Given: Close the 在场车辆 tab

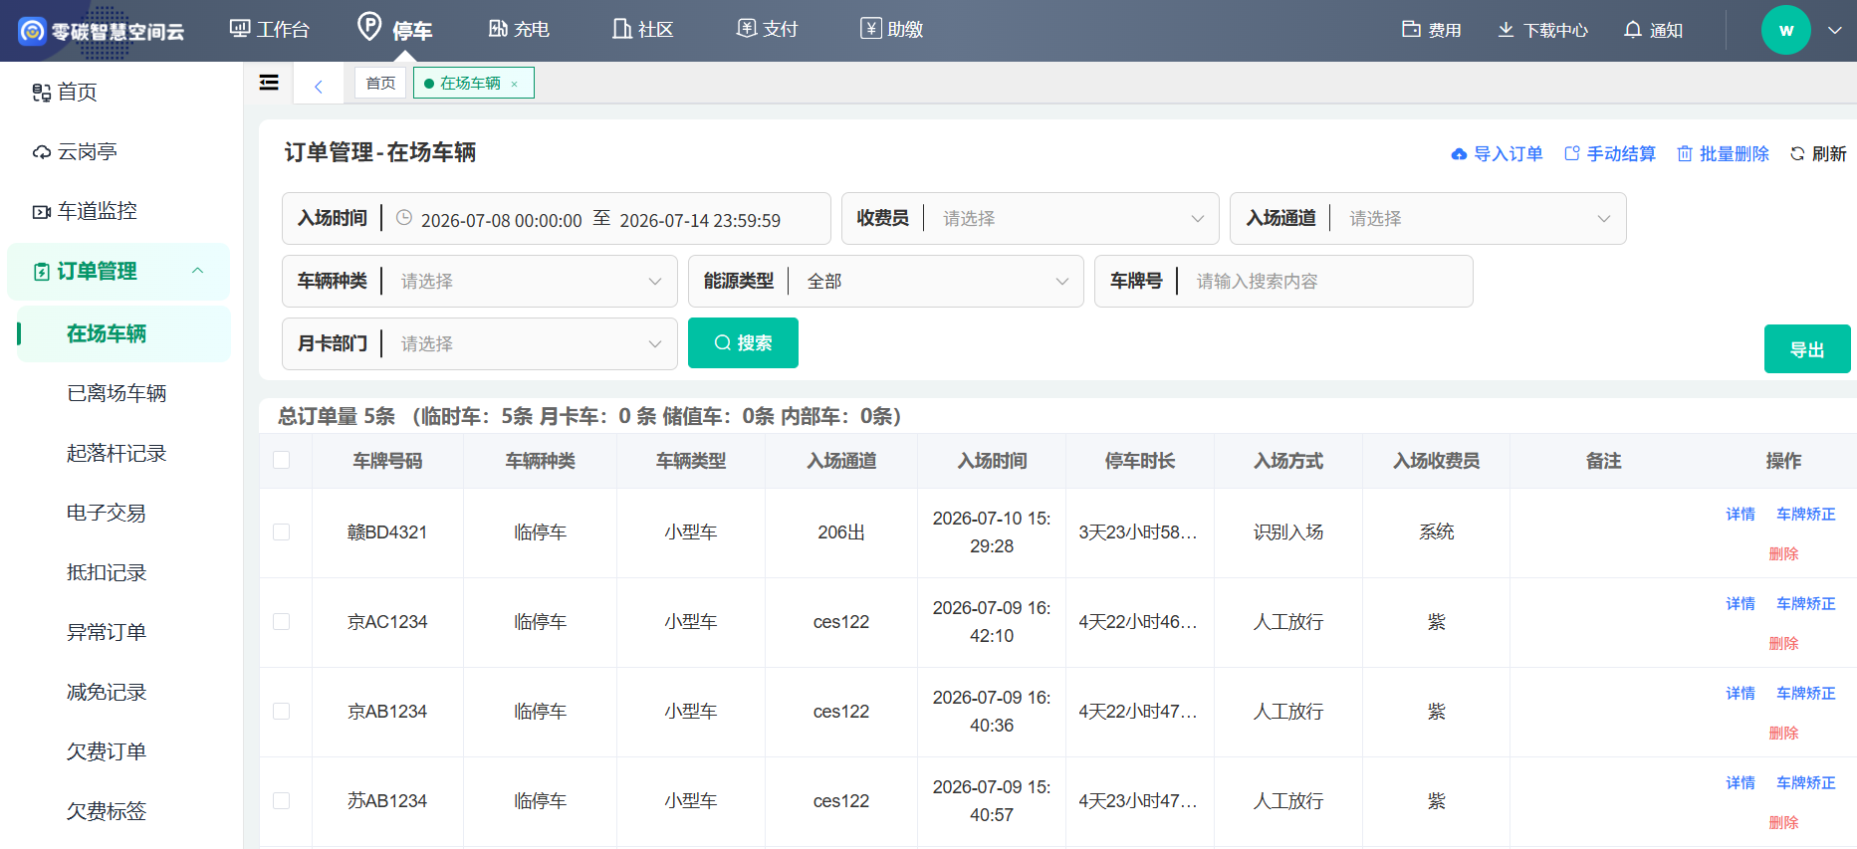Looking at the screenshot, I should click(515, 84).
